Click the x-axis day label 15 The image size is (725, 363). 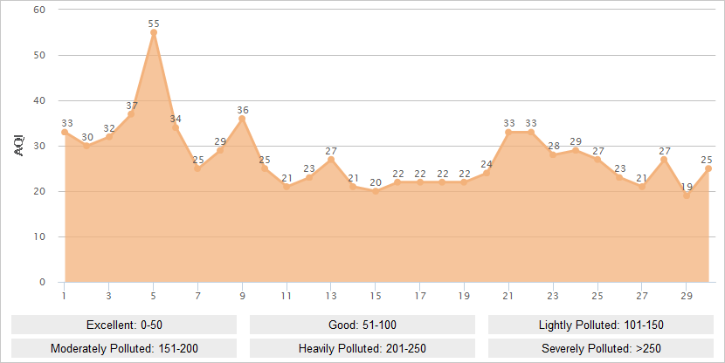pos(376,296)
